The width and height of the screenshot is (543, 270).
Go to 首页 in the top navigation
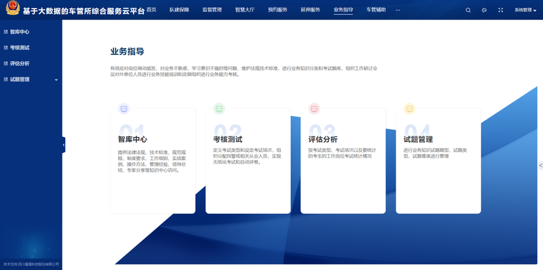(x=151, y=9)
